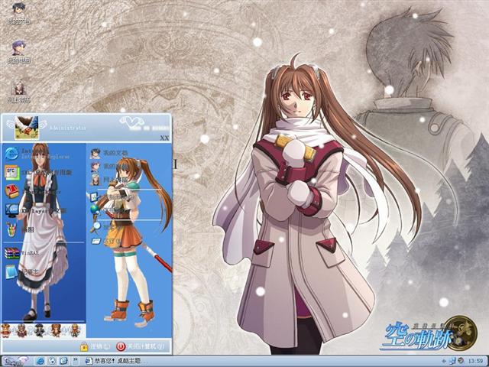
Task: Open Network Places in the start menu right column
Action: click(109, 180)
